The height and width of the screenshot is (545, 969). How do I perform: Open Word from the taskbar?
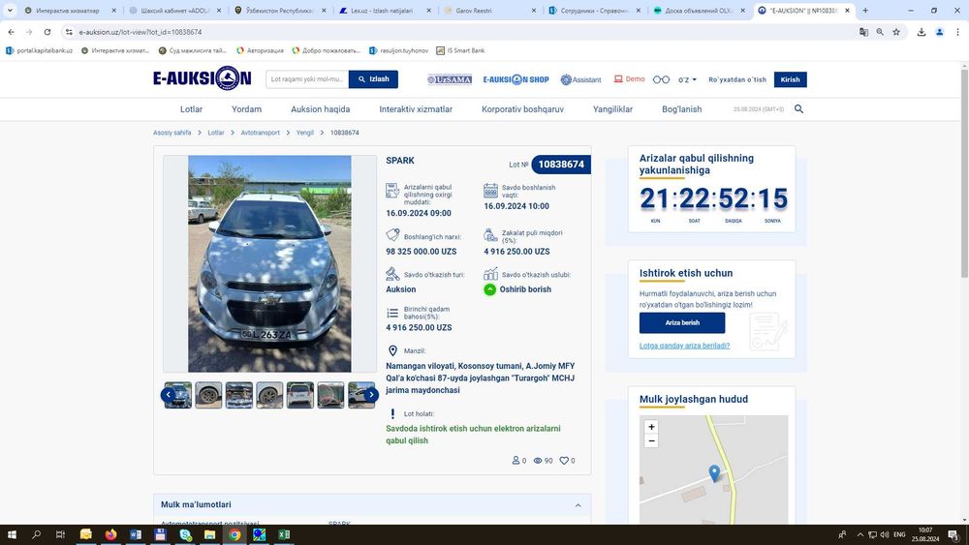136,534
